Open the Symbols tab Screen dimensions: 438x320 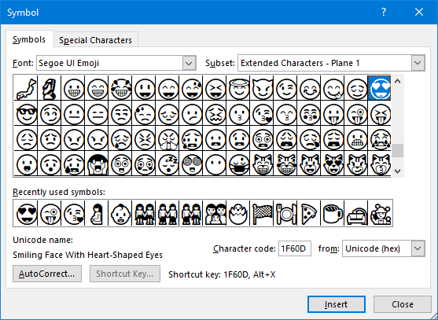(29, 39)
